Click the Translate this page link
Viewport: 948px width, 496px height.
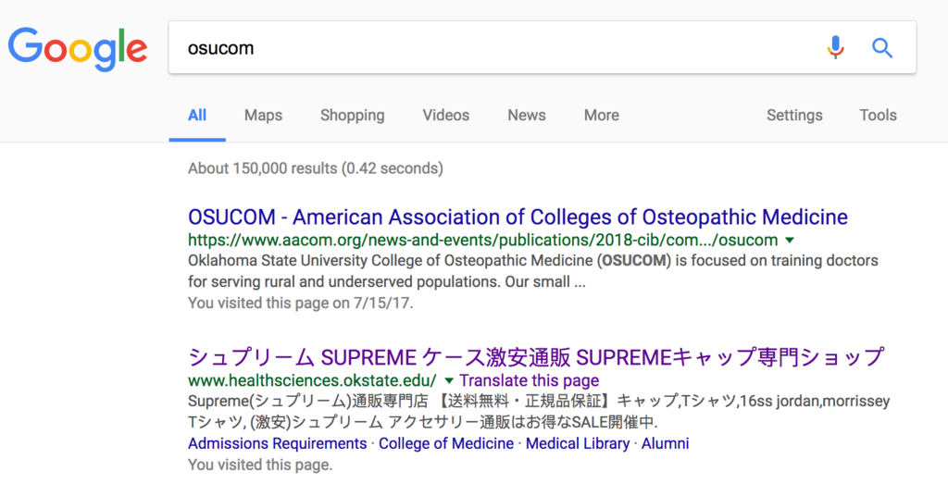click(x=530, y=380)
